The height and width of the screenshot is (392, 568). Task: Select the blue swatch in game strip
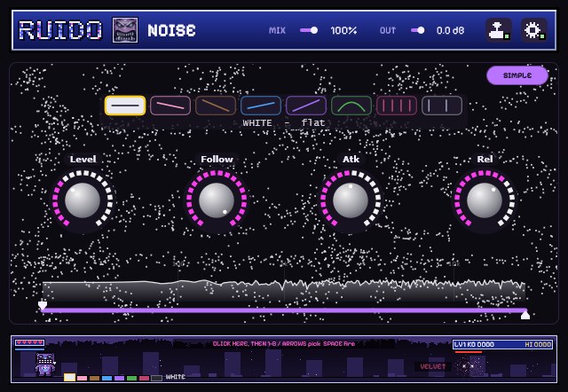click(106, 378)
